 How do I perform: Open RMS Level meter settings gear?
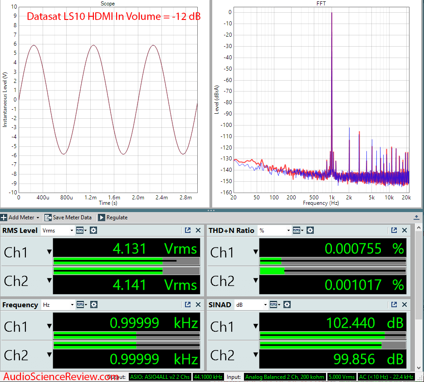(93, 231)
